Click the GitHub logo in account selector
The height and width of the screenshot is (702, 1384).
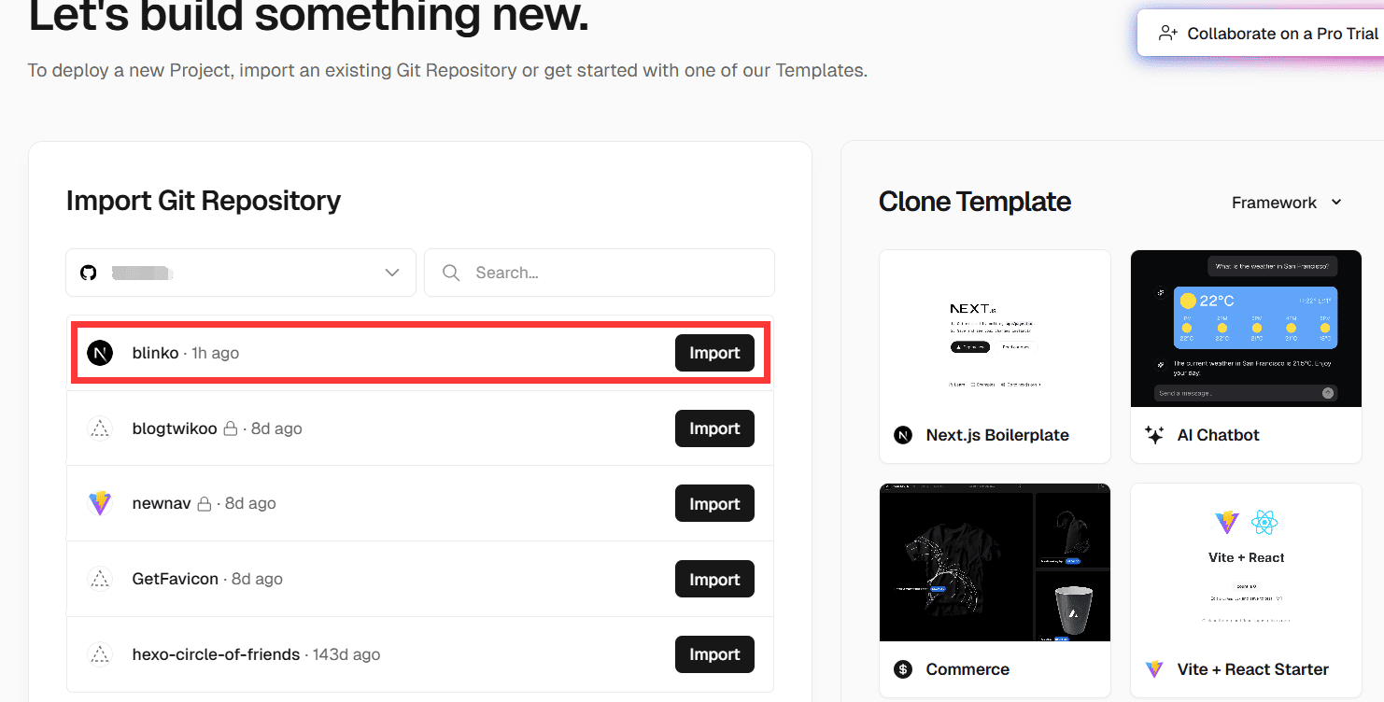pos(88,273)
